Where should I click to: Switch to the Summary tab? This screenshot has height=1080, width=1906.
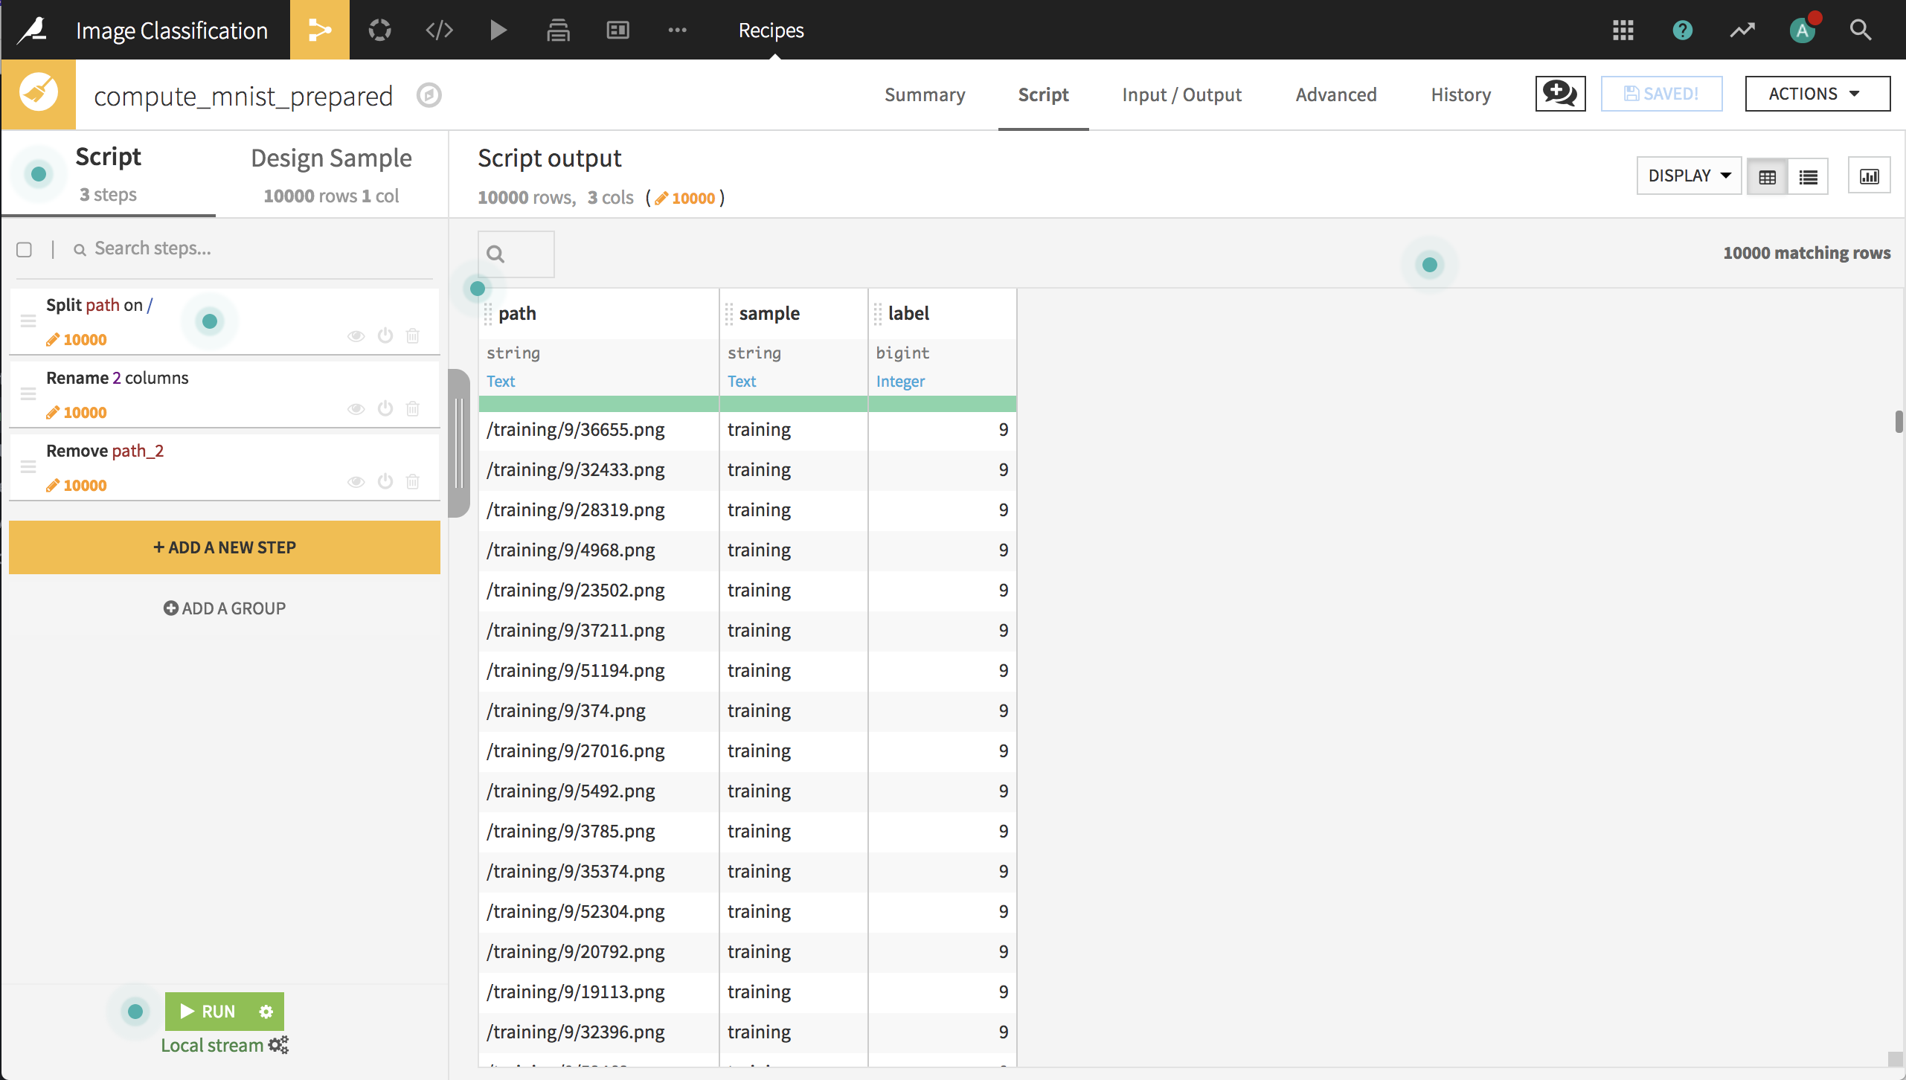pos(924,93)
